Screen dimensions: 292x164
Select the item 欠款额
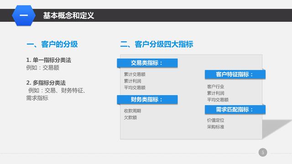130,118
